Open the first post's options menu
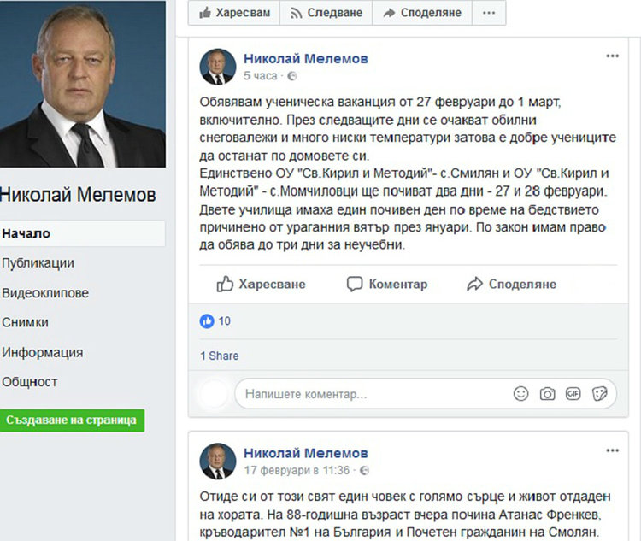This screenshot has width=641, height=541. click(612, 56)
